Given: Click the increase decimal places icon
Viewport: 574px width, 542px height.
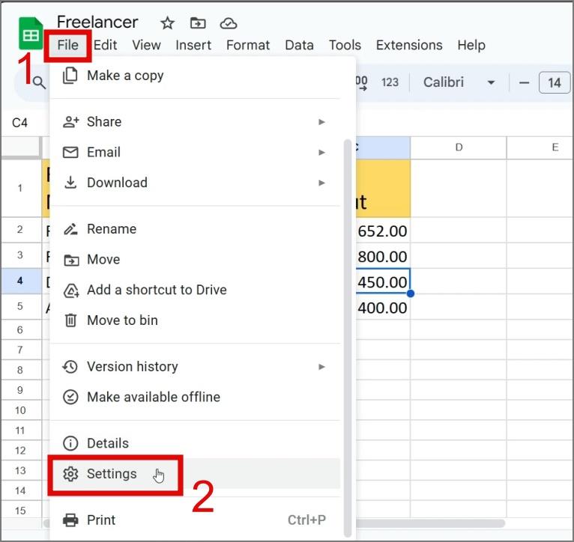Looking at the screenshot, I should coord(362,83).
